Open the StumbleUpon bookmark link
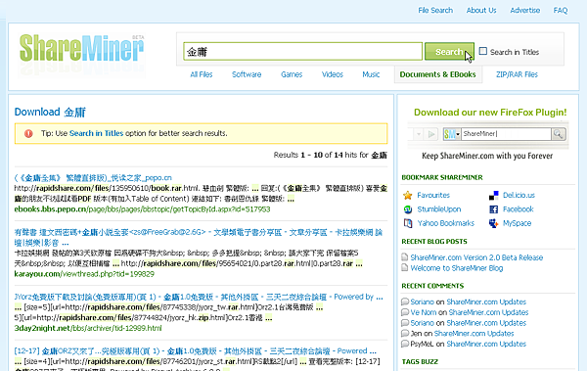Viewport: 587px width, 371px height. pos(439,209)
